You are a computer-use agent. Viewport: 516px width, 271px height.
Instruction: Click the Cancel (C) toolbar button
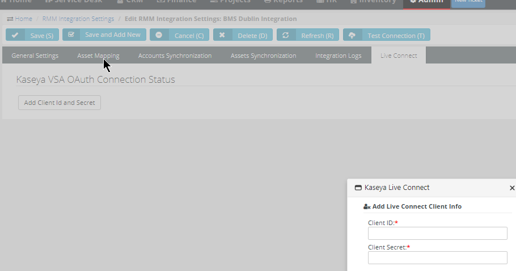[179, 35]
